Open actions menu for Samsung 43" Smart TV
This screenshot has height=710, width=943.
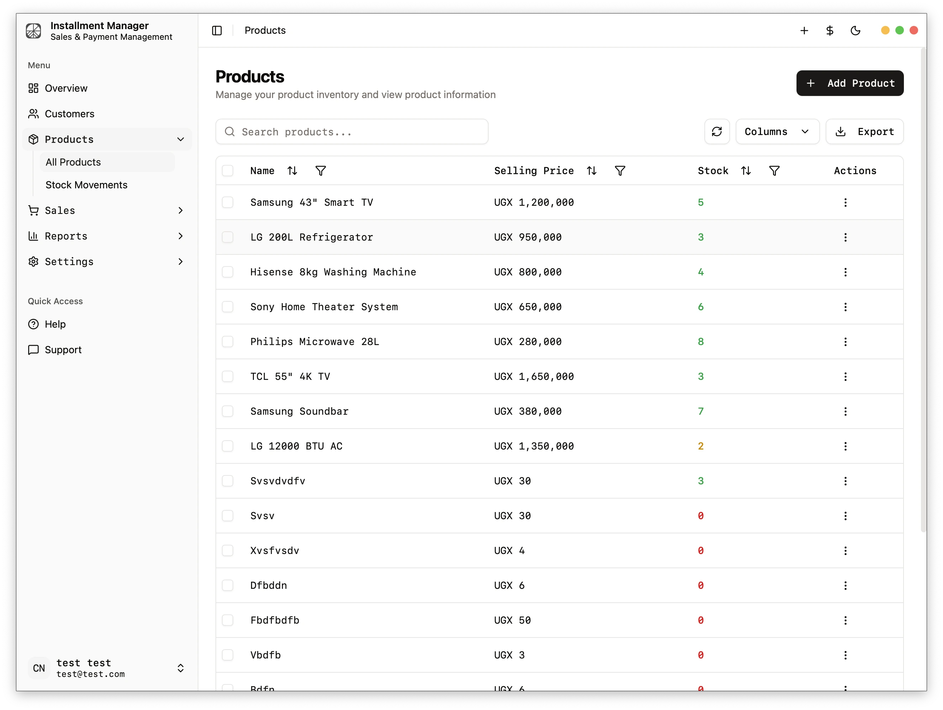(846, 202)
